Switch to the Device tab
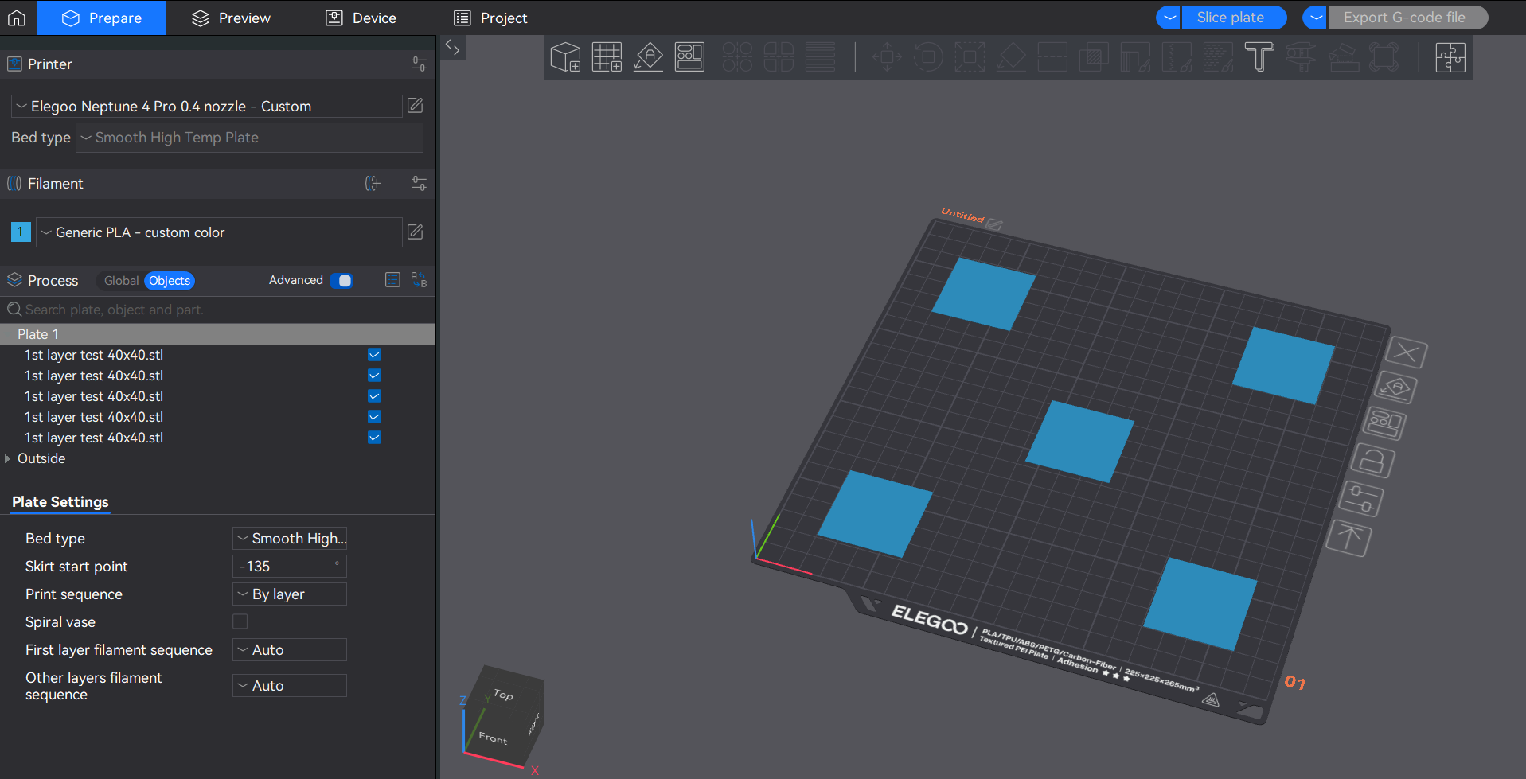Viewport: 1526px width, 779px height. [361, 18]
